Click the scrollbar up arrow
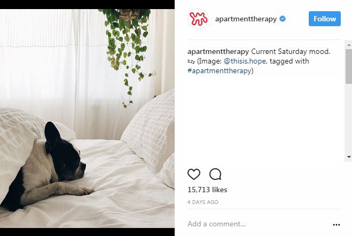This screenshot has width=352, height=236. [x=349, y=45]
